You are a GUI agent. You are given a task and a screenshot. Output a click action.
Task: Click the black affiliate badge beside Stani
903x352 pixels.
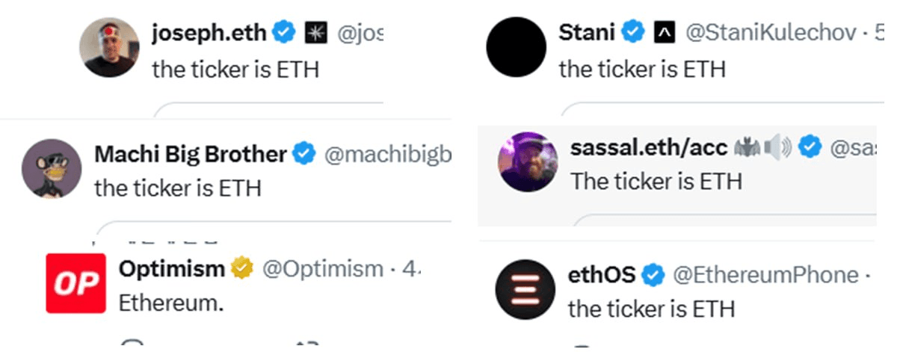pyautogui.click(x=664, y=32)
